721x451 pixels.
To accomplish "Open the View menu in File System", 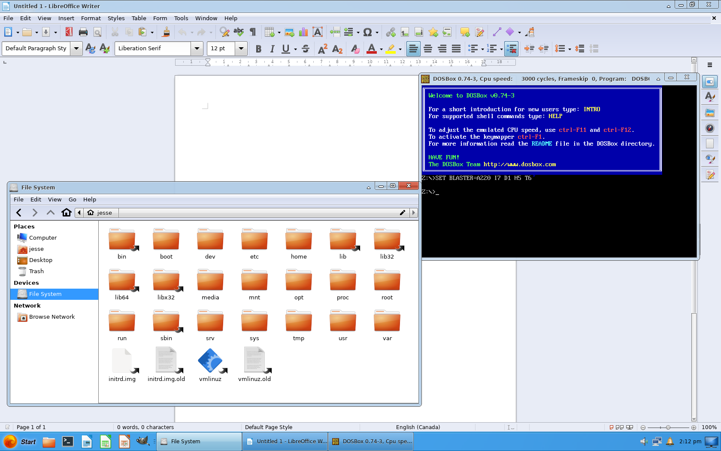I will (x=55, y=199).
